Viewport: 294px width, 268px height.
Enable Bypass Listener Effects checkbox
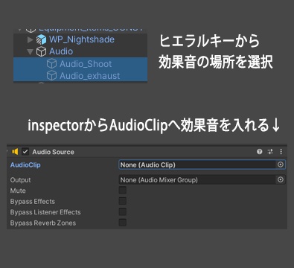[x=123, y=211]
